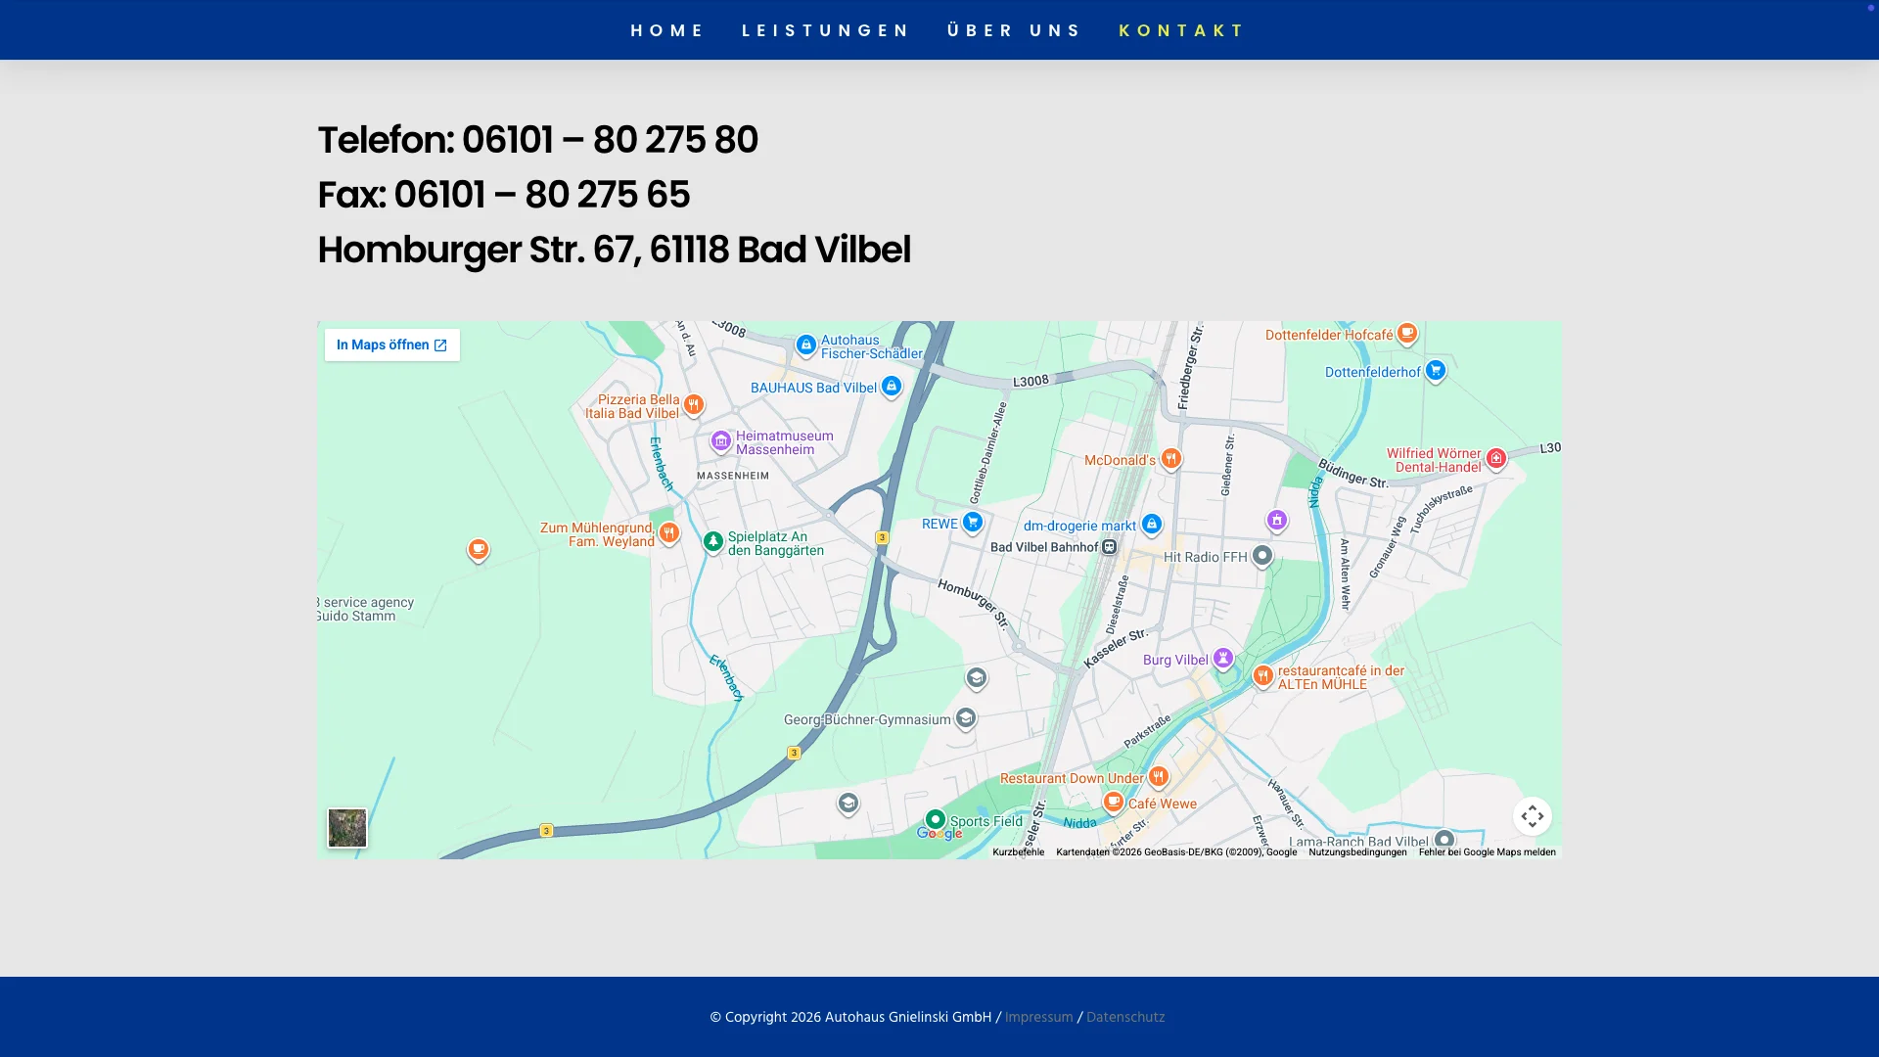
Task: Click the Pizzeria Bella Italia restaurant pin
Action: (x=694, y=405)
